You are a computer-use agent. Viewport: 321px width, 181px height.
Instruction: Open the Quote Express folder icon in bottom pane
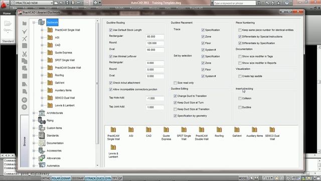[166, 130]
